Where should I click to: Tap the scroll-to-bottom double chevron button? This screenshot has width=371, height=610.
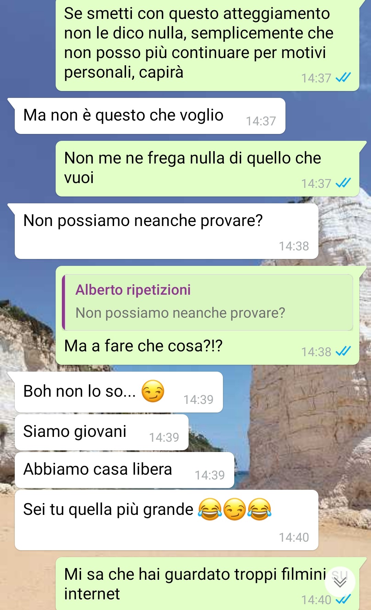coord(340,581)
